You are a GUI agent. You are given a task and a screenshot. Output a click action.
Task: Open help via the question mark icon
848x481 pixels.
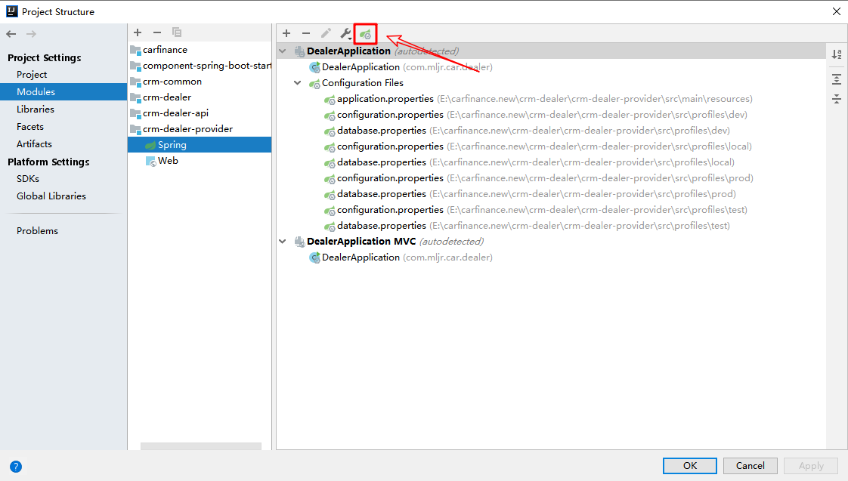point(16,466)
